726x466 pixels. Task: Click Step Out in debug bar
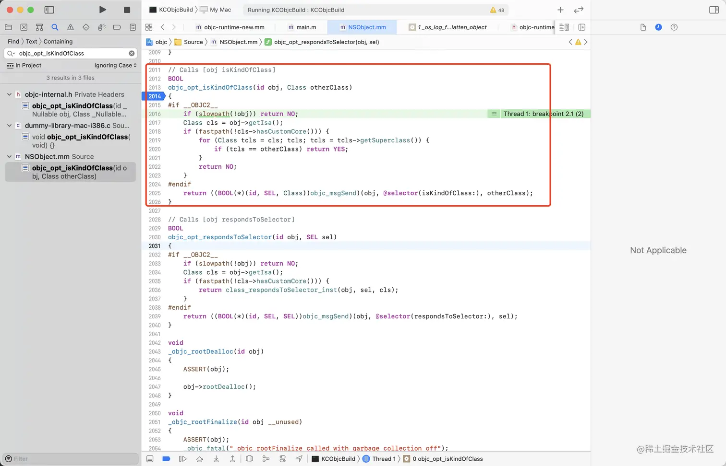point(232,459)
